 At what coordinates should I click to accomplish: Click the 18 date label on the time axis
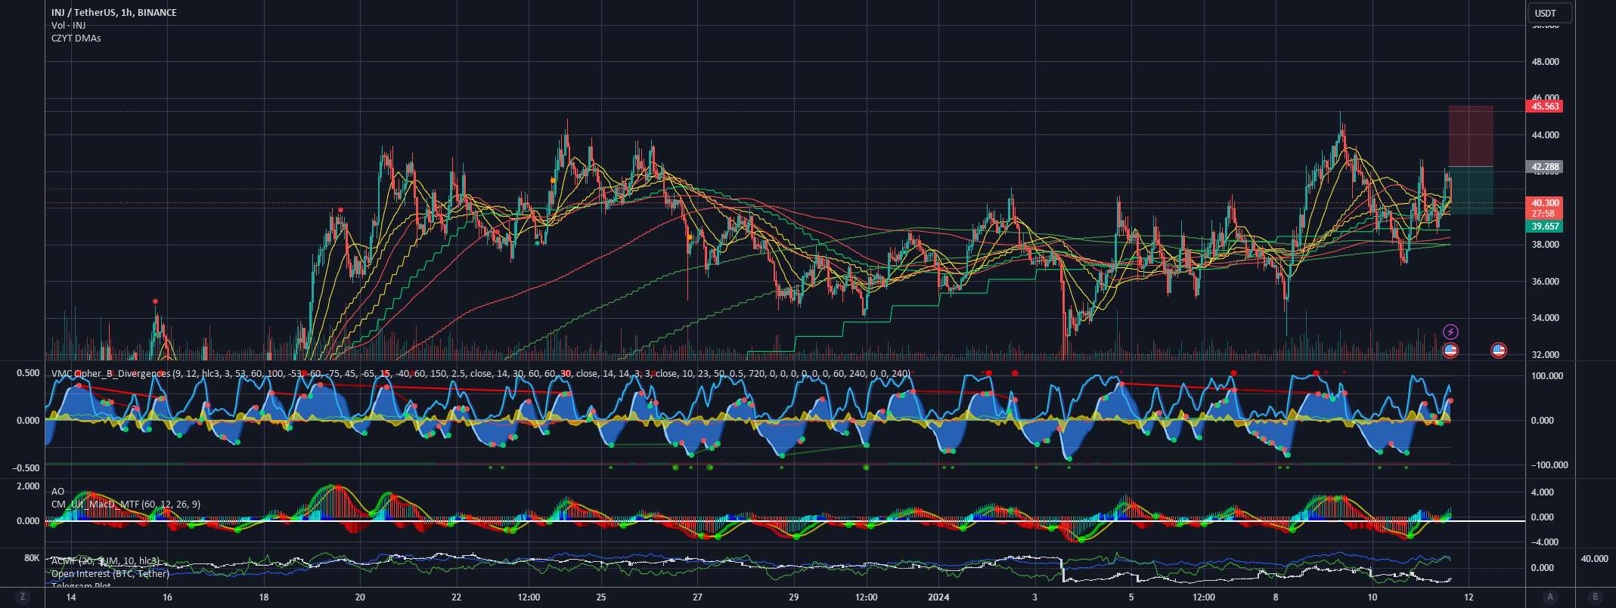pyautogui.click(x=263, y=597)
